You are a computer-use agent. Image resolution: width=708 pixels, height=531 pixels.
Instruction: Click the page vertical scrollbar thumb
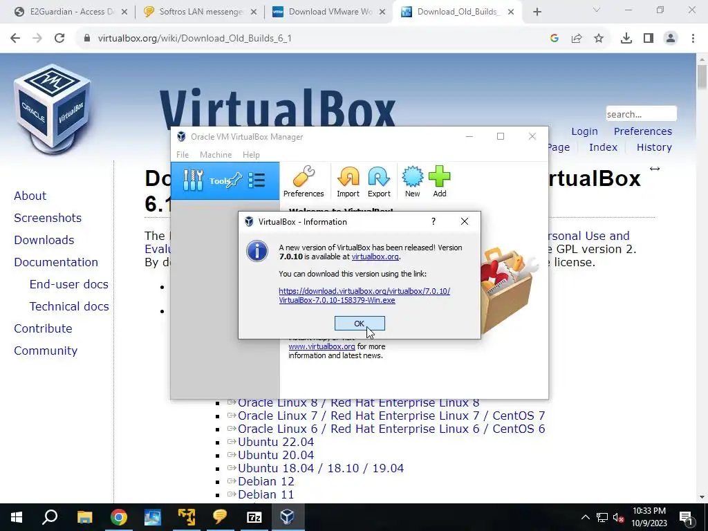pyautogui.click(x=702, y=77)
